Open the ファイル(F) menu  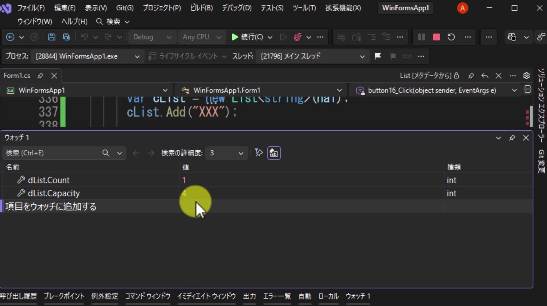click(x=31, y=8)
